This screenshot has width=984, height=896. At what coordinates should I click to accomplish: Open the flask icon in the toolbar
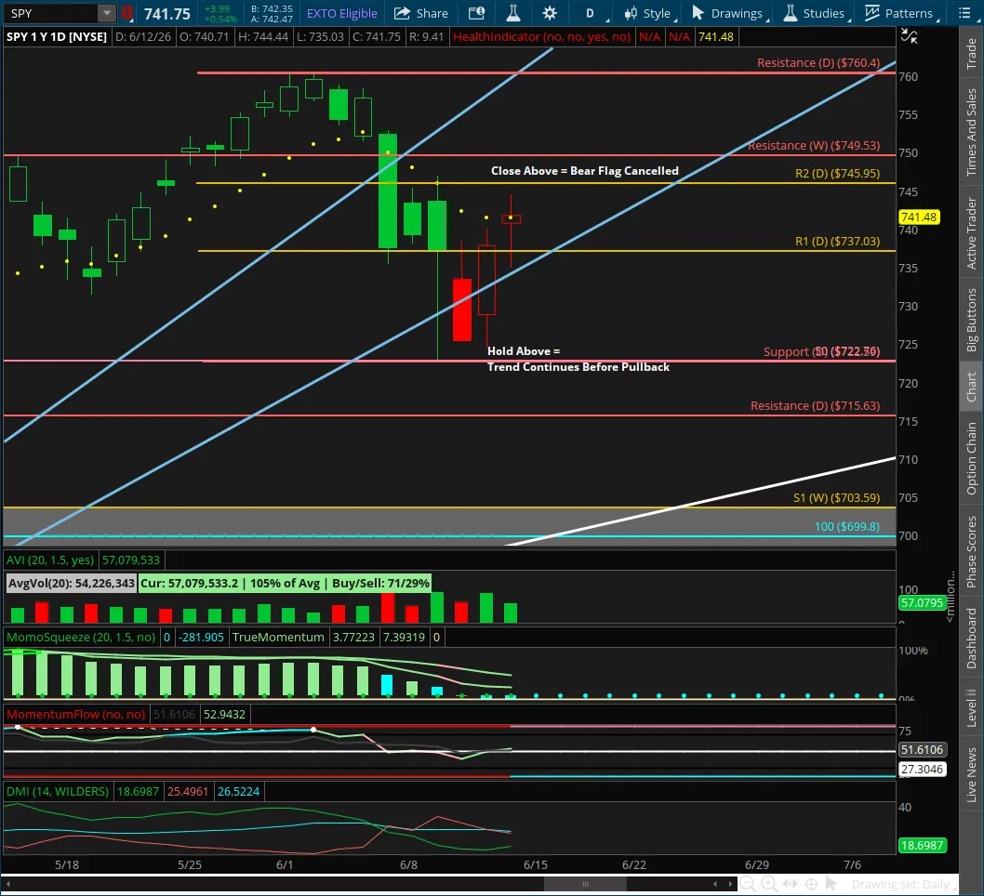click(x=513, y=13)
